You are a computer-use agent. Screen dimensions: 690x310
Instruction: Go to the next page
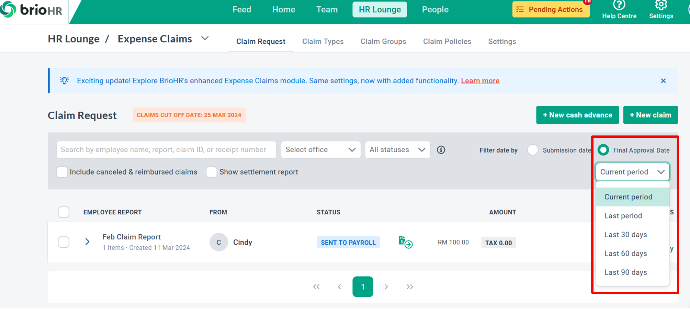(x=386, y=287)
